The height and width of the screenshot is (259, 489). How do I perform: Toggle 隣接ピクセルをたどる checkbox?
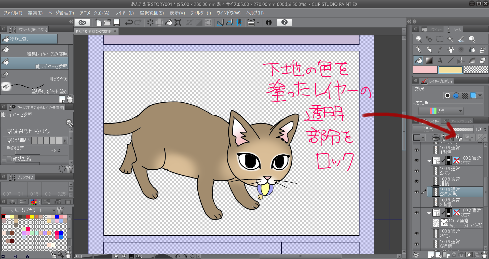coord(9,131)
